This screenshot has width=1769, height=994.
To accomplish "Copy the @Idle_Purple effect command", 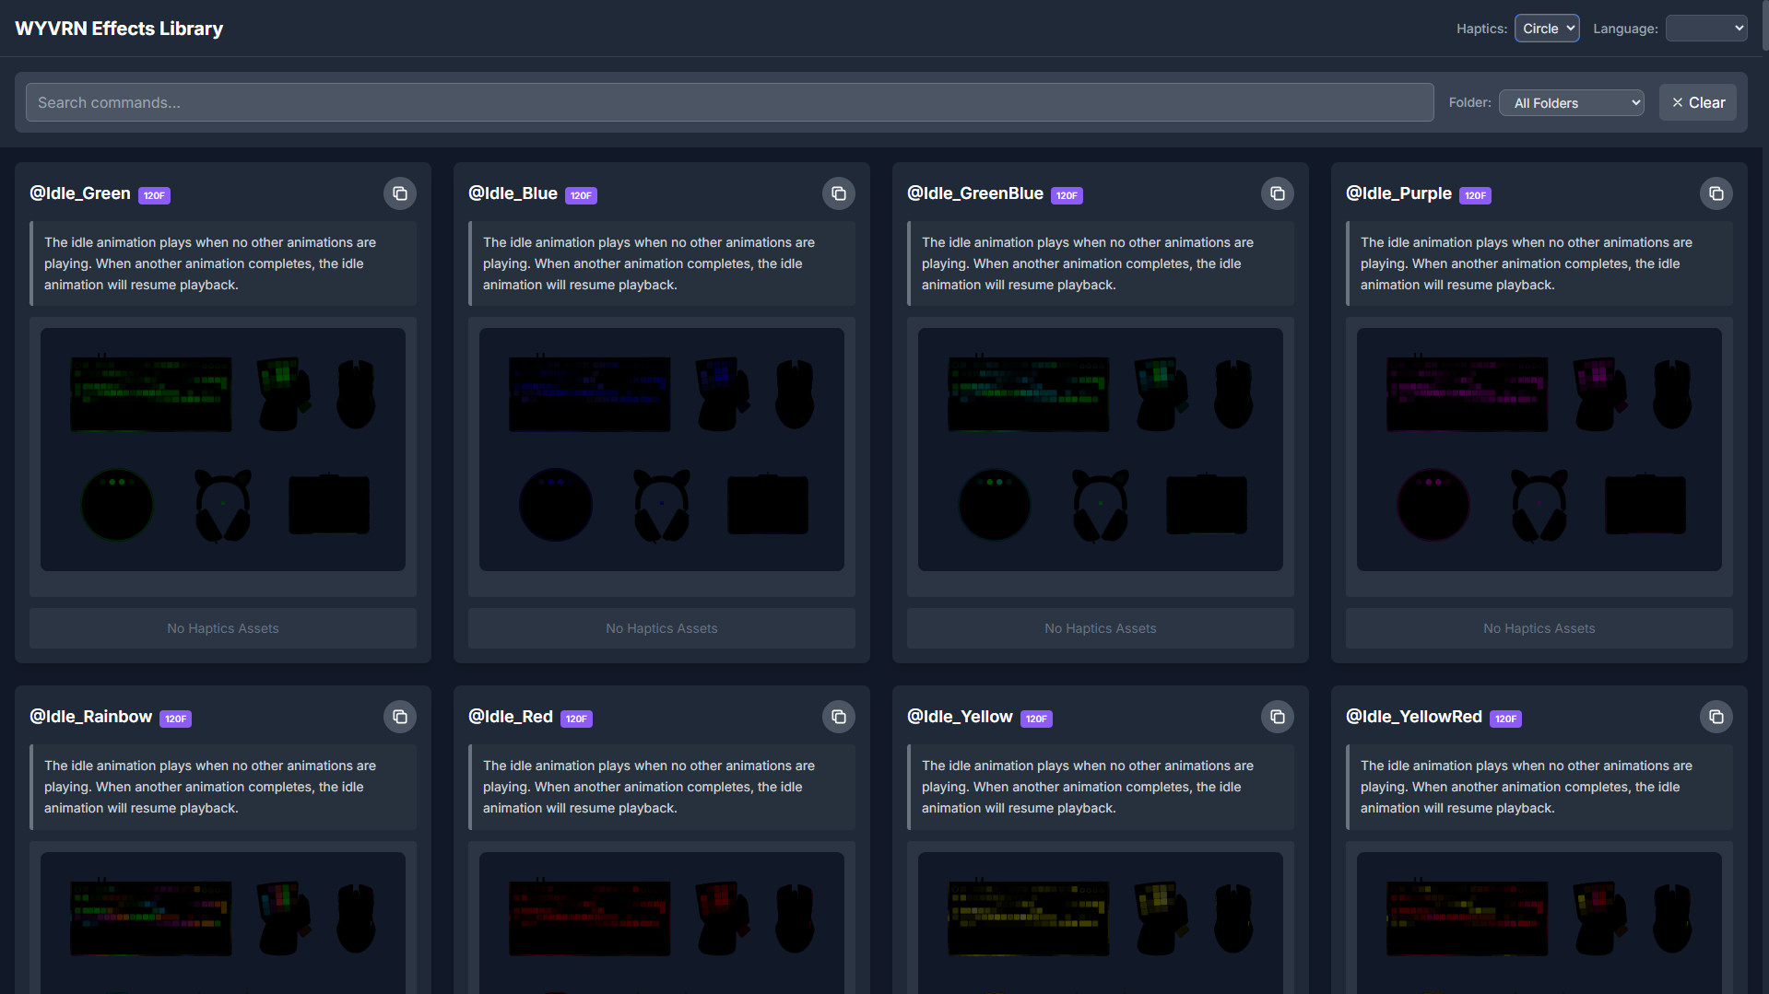I will tap(1716, 193).
